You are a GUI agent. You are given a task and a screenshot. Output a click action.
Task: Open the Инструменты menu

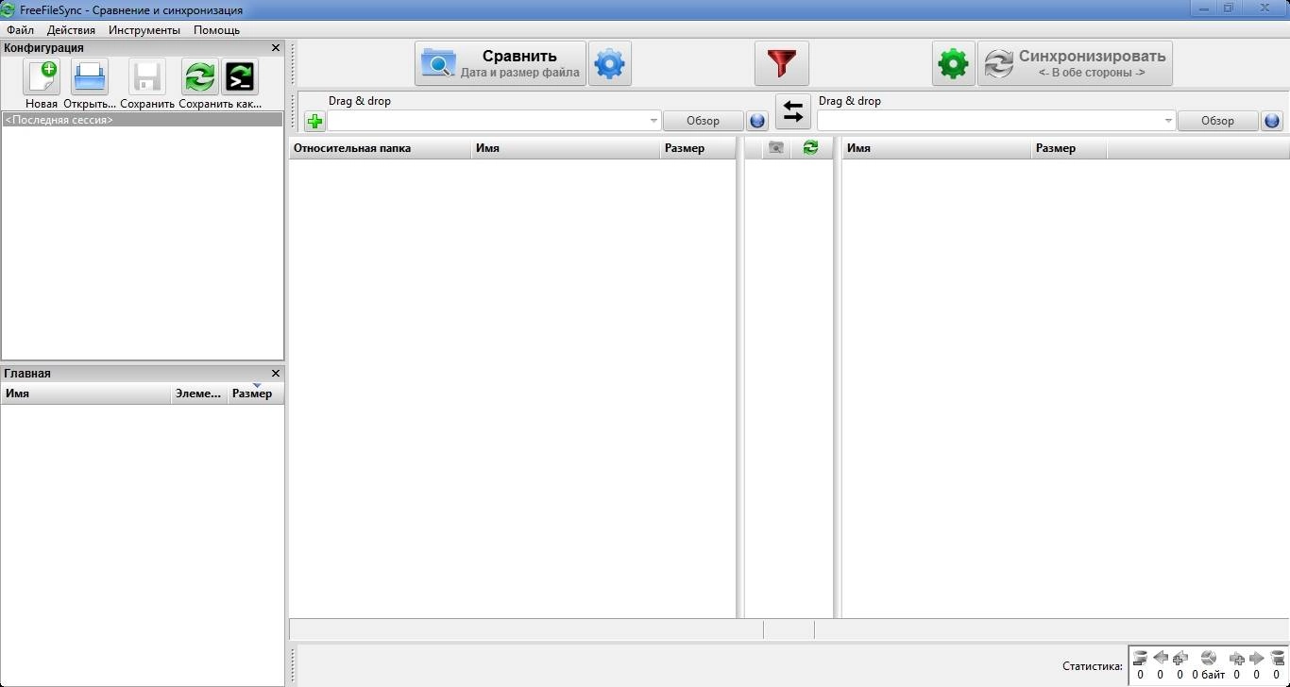point(144,30)
